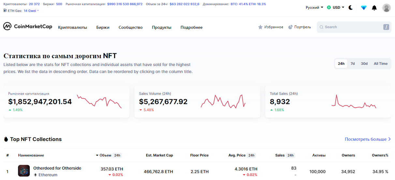Open the Подробнее menu
This screenshot has width=395, height=180.
coord(191,27)
